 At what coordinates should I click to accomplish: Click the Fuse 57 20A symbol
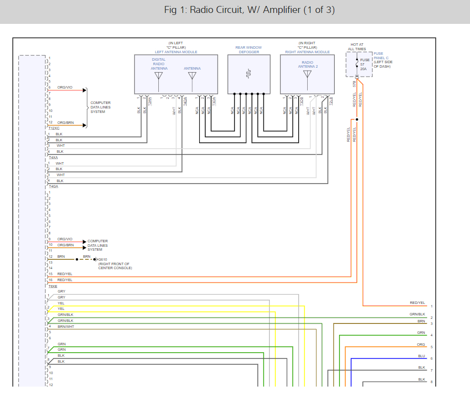(357, 64)
